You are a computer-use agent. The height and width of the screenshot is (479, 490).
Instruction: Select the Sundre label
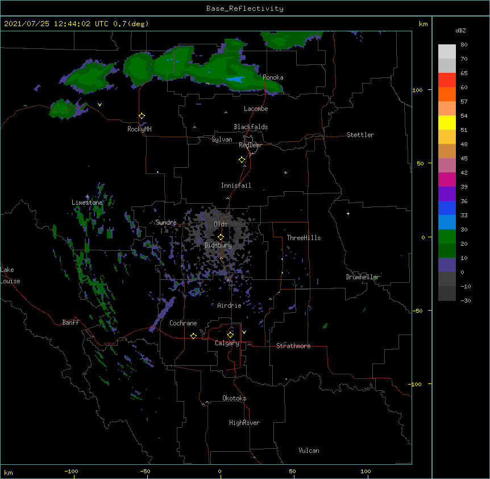point(166,222)
